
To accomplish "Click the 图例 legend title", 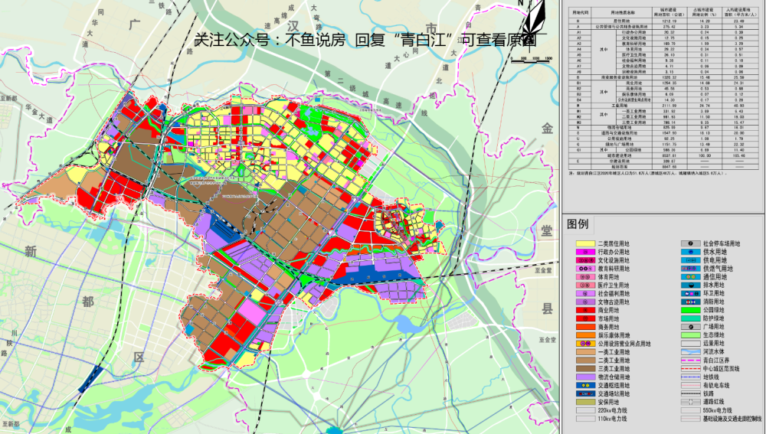I will tap(579, 224).
